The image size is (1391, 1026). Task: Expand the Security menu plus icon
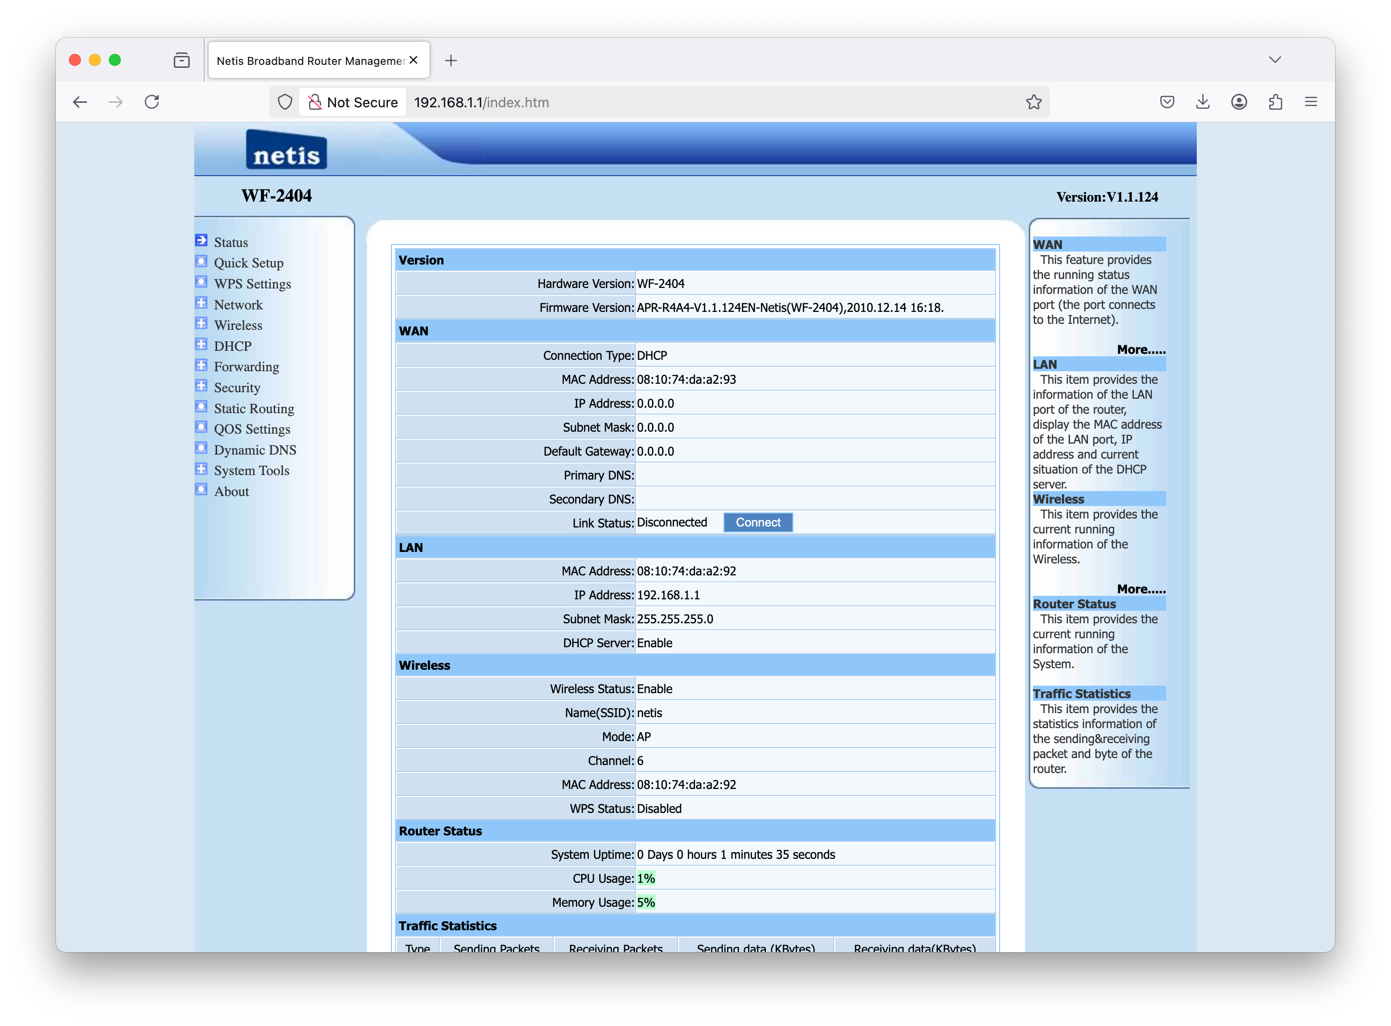tap(201, 386)
